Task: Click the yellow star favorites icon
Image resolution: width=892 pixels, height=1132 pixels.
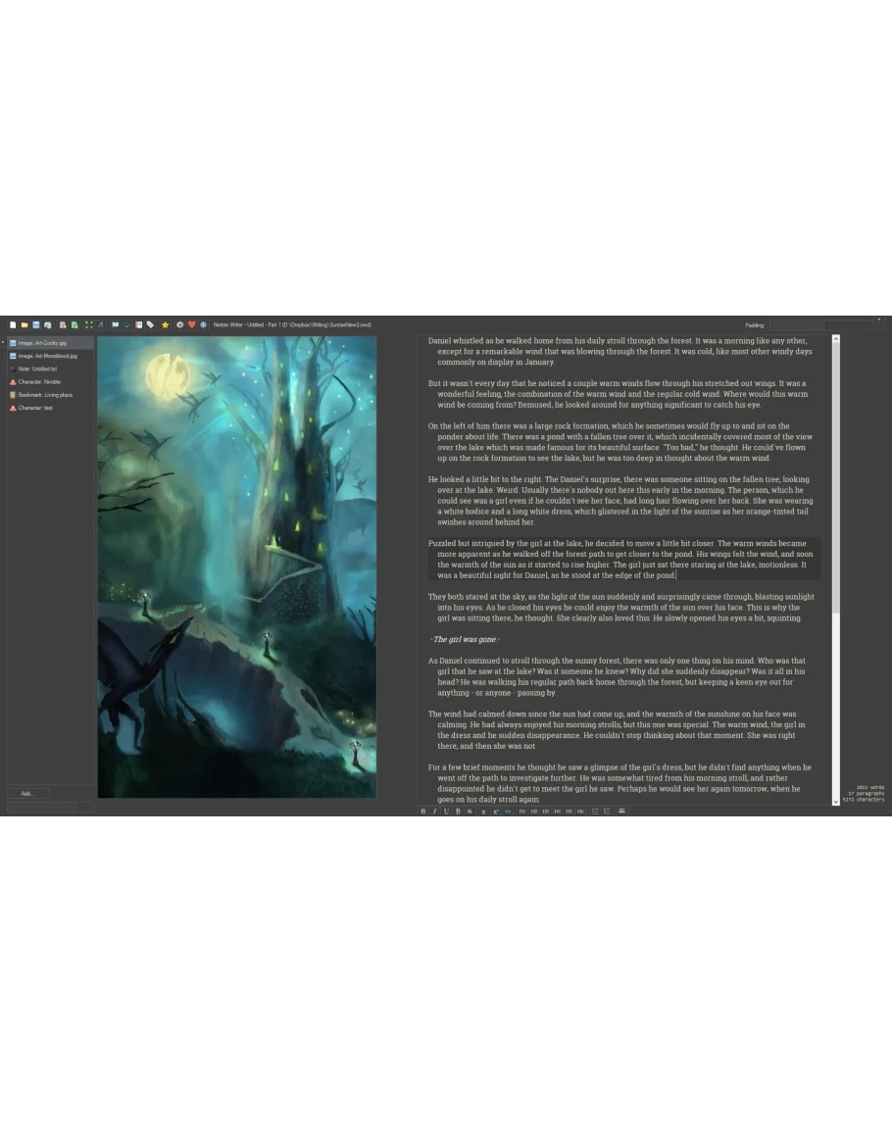Action: click(x=165, y=324)
